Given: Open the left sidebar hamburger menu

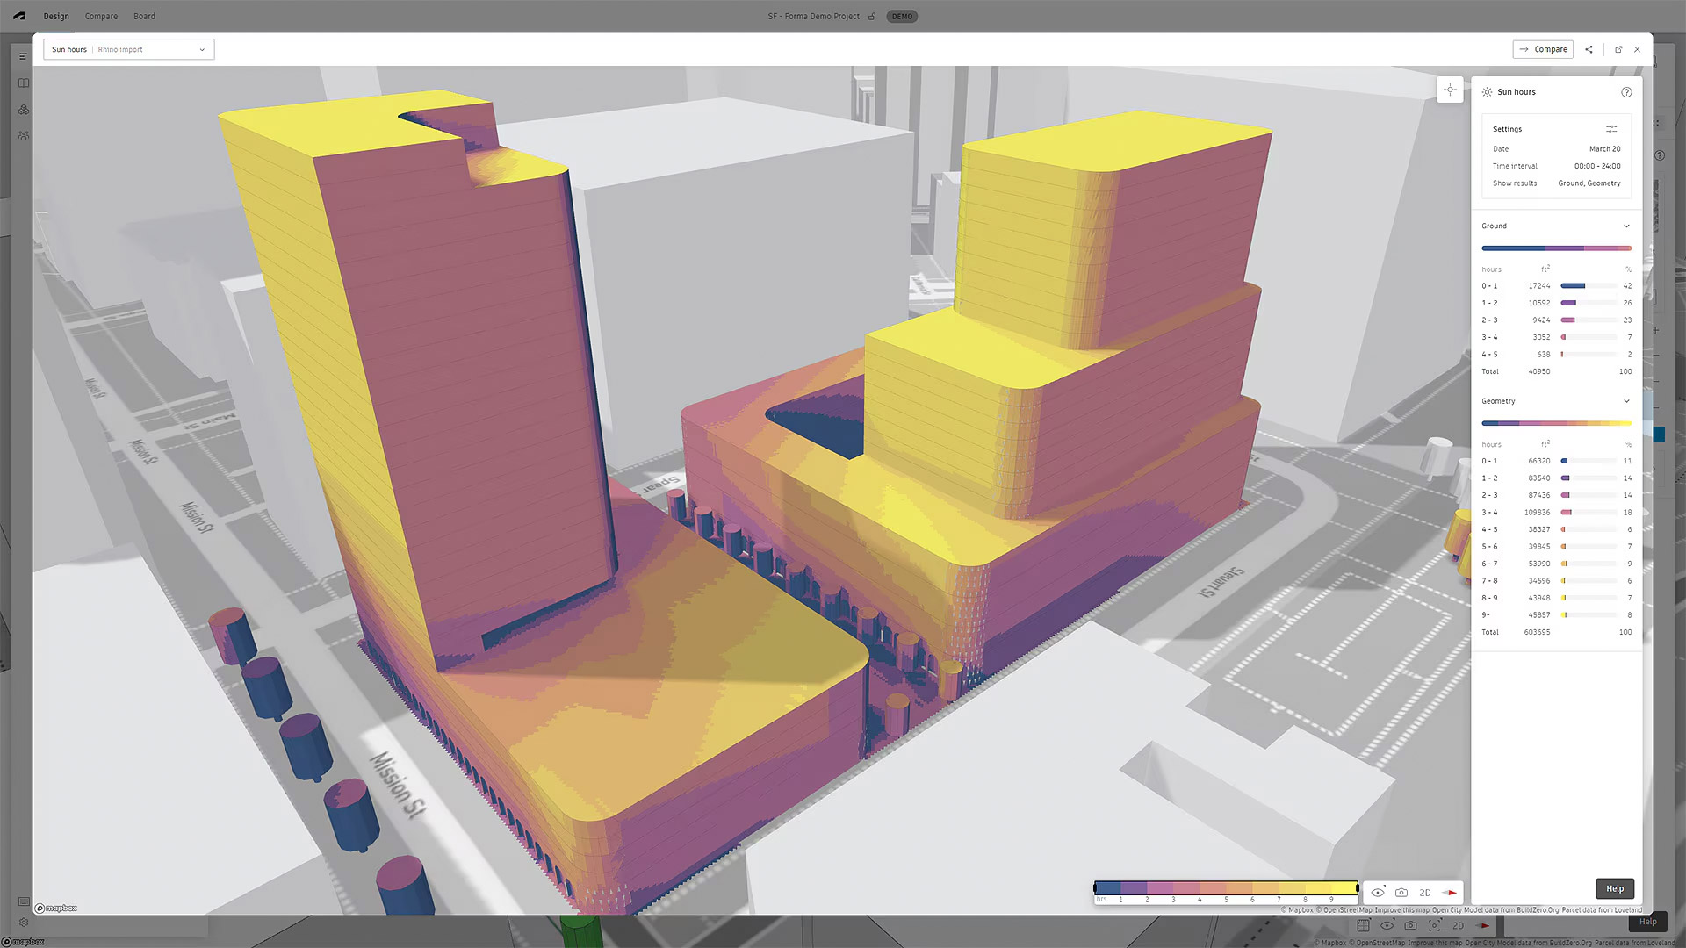Looking at the screenshot, I should pyautogui.click(x=24, y=56).
